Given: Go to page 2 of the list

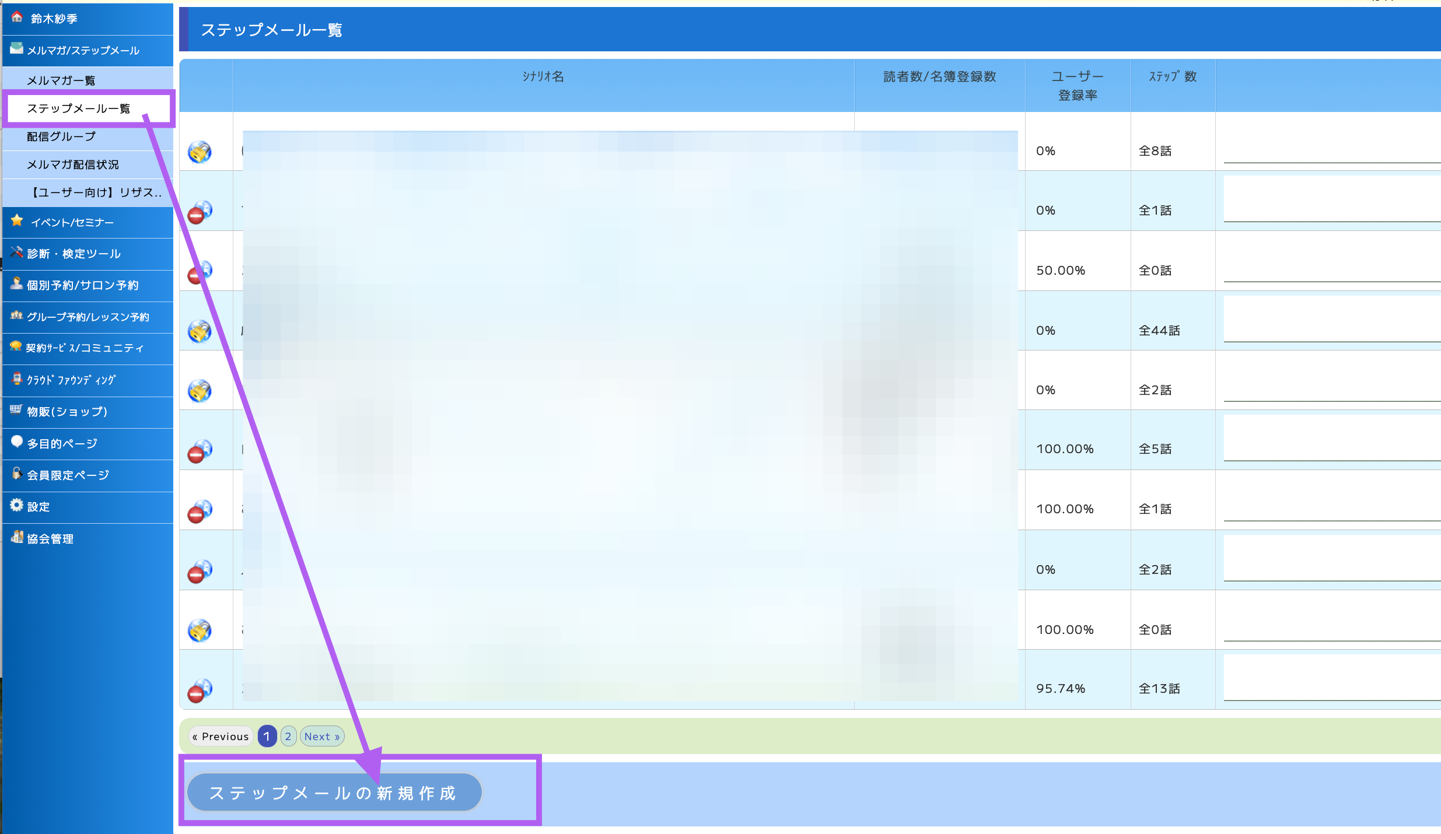Looking at the screenshot, I should pos(288,737).
